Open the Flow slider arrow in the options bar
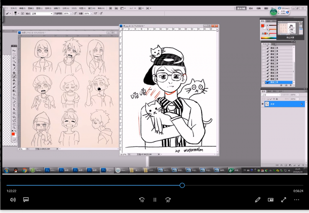This screenshot has height=213, width=309. pyautogui.click(x=92, y=14)
